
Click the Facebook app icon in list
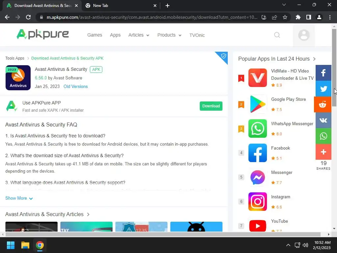tap(257, 153)
